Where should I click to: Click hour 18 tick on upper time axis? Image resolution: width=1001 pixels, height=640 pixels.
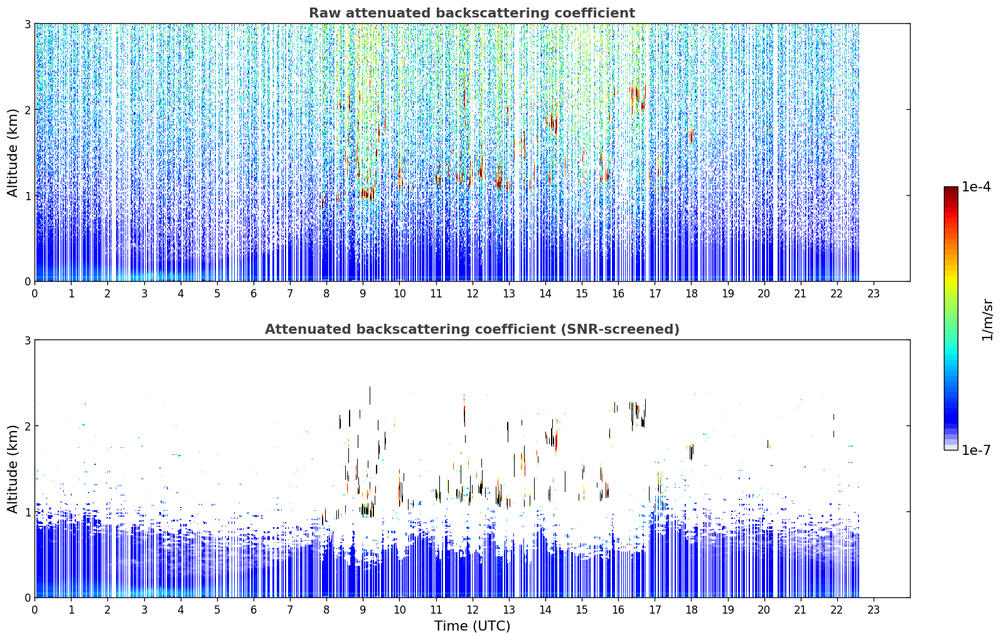coord(691,293)
